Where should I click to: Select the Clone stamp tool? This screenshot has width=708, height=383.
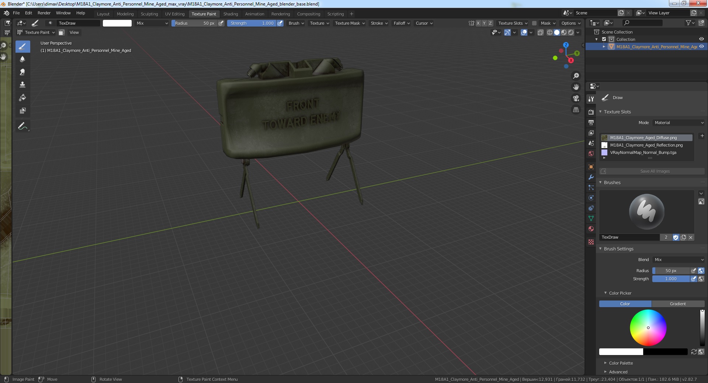tap(22, 85)
